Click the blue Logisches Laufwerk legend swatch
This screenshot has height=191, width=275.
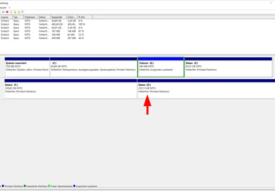pyautogui.click(x=74, y=186)
